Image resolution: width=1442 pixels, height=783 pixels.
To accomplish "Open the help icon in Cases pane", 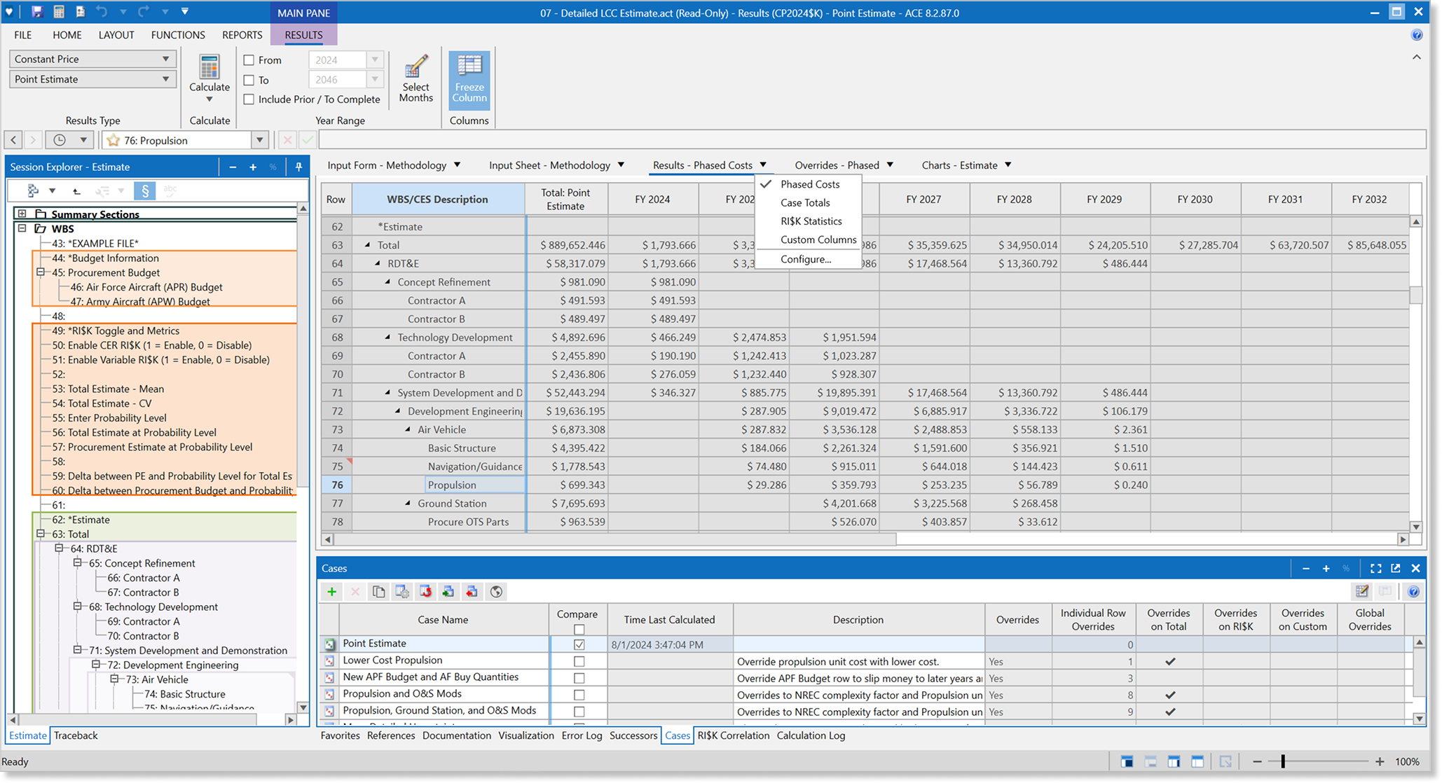I will point(1413,592).
